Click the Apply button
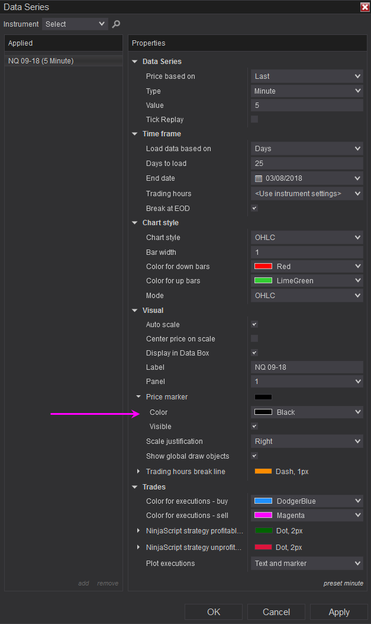Viewport: 371px width, 624px height. pos(339,612)
